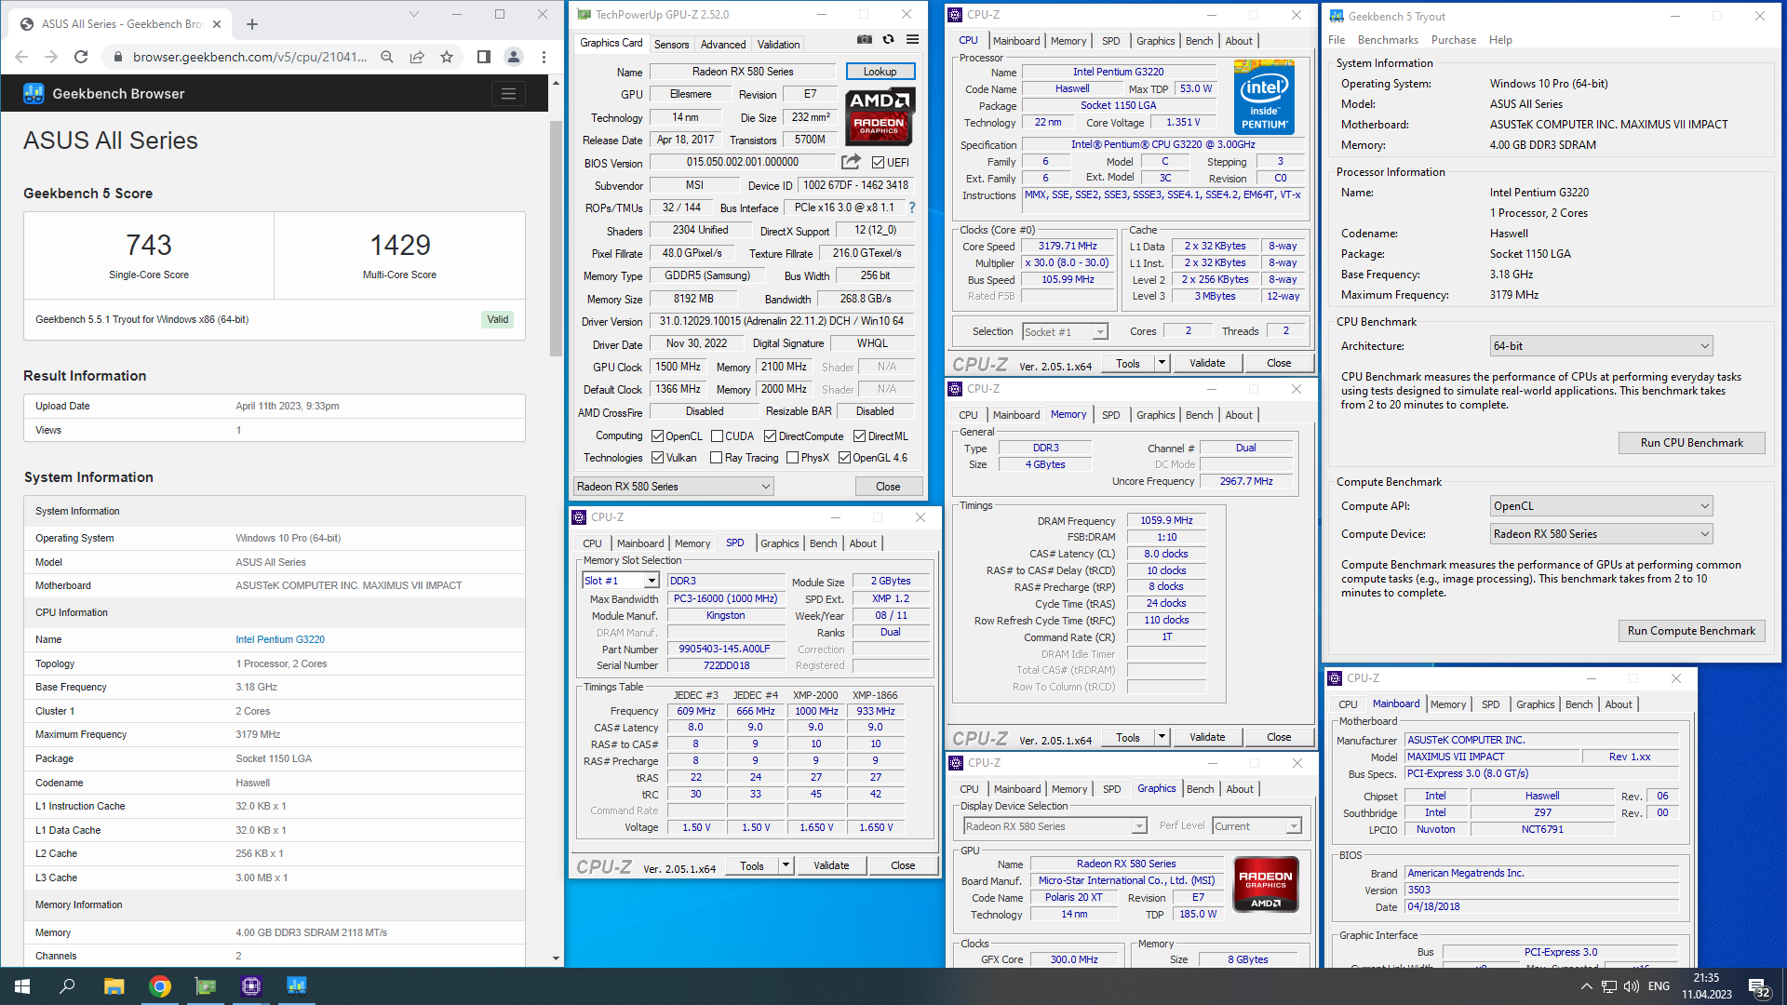Screen dimensions: 1787x1005
Task: Open the GPU-Z Radeon RX 580 Series dropdown
Action: (674, 487)
